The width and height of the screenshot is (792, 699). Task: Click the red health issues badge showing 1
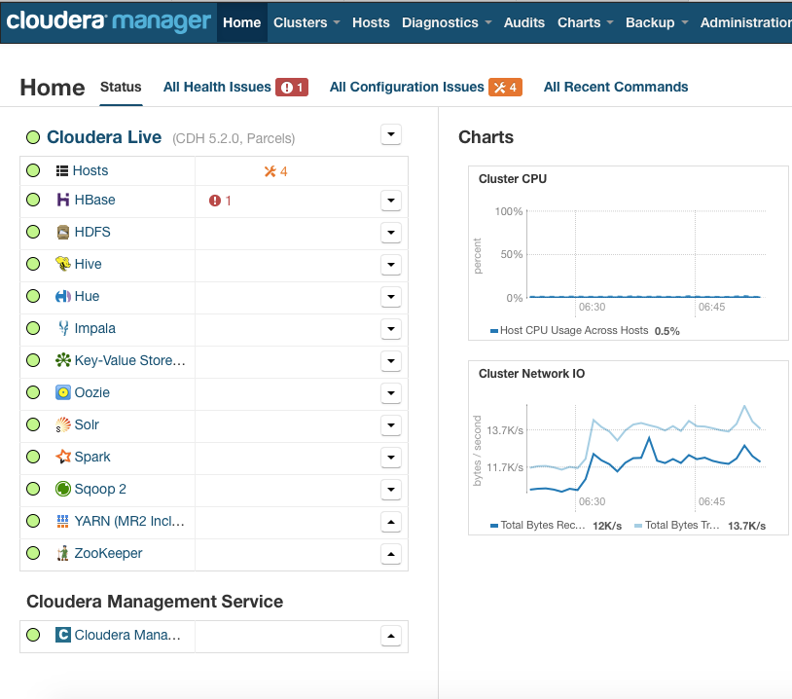click(292, 88)
